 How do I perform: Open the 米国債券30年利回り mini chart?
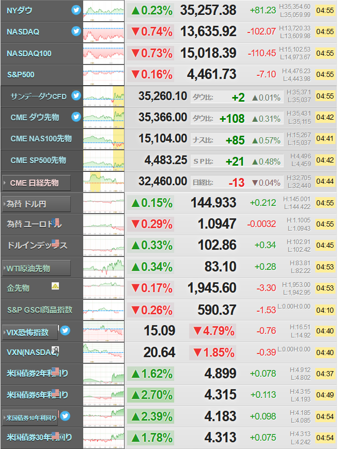104,438
